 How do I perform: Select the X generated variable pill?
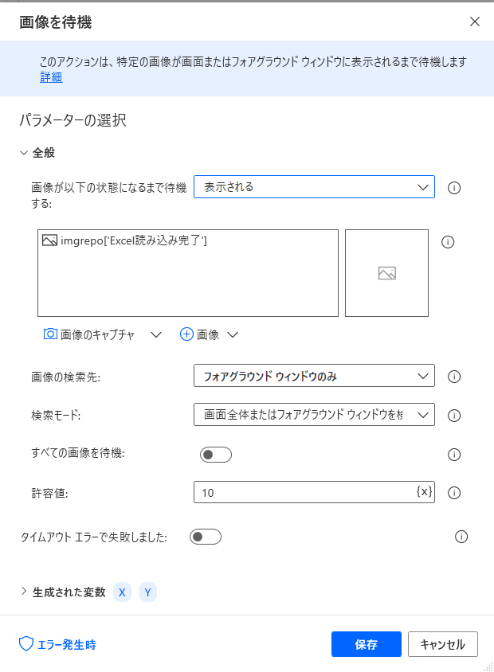click(x=122, y=592)
